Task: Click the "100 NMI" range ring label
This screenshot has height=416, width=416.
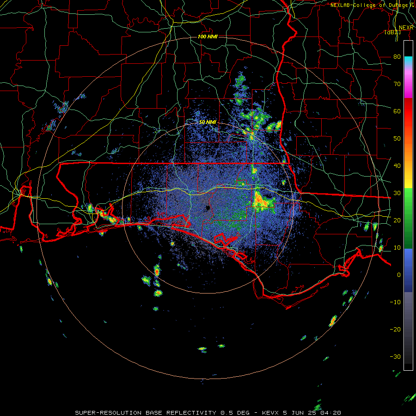Action: tap(208, 37)
